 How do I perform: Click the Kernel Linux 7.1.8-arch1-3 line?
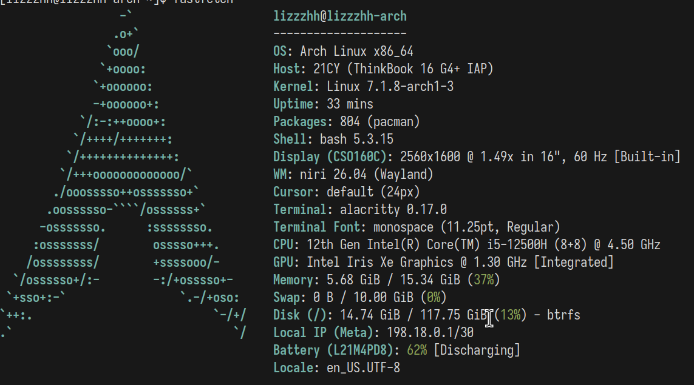363,86
